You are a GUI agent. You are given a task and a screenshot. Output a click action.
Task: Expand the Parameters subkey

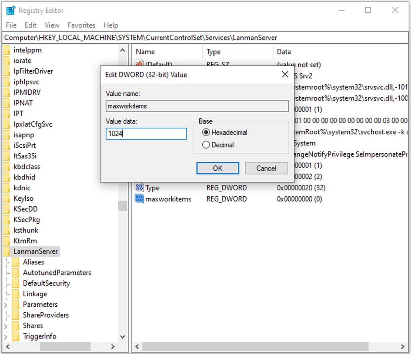point(6,305)
